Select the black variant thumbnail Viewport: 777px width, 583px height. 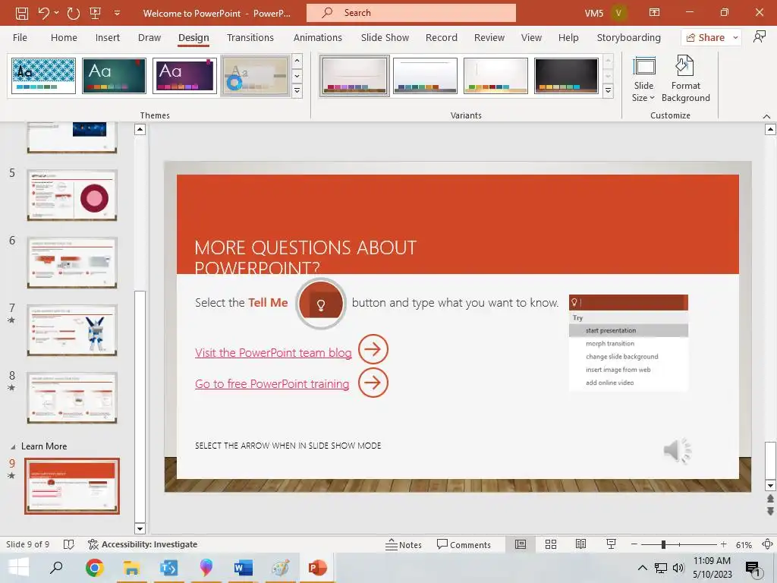[x=566, y=76]
